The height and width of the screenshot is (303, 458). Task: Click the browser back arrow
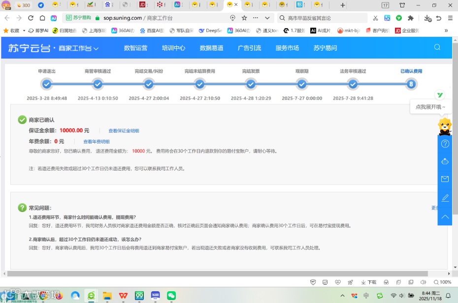pos(7,18)
